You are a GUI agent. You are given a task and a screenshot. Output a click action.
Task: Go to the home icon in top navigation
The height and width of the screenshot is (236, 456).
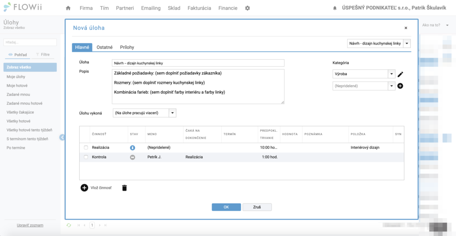[68, 8]
